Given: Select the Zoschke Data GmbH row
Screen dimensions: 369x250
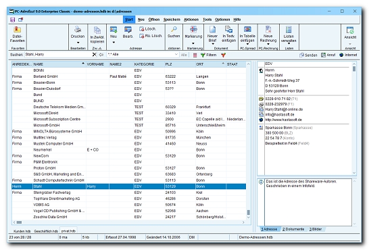Looking at the screenshot, I should tap(128, 217).
